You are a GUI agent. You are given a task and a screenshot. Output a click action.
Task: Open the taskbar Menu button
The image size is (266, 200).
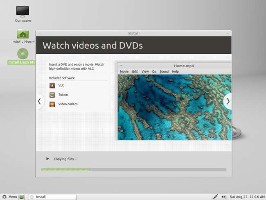click(10, 197)
